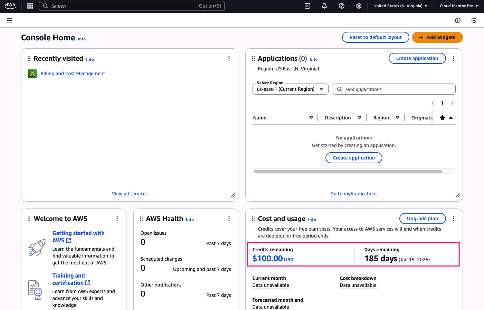This screenshot has height=310, width=484.
Task: Open the Cloud Mentor Pro account menu
Action: [459, 6]
